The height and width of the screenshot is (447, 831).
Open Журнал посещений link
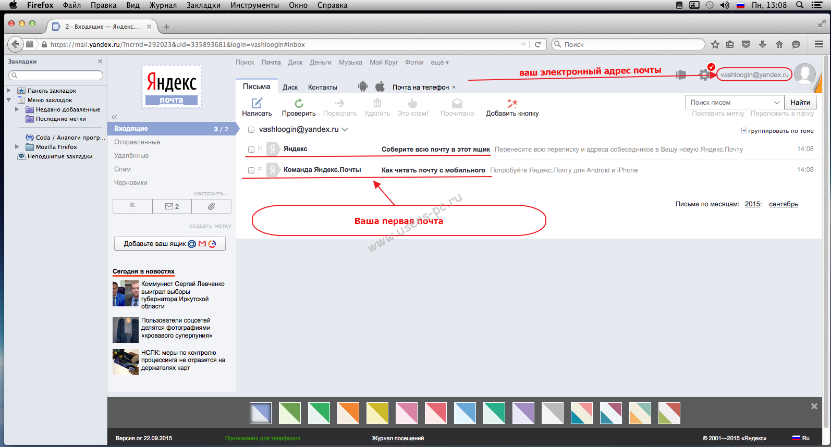point(398,438)
